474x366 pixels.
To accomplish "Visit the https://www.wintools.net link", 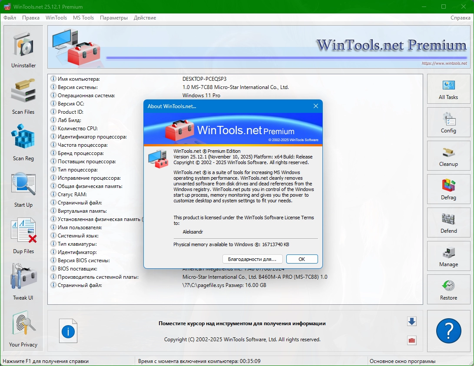I will tap(444, 63).
